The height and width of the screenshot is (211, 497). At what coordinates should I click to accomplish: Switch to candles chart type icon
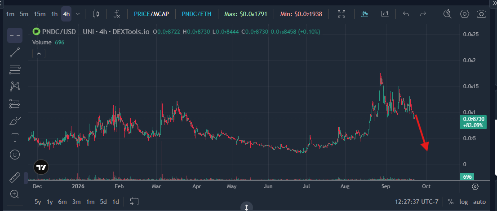pos(364,14)
